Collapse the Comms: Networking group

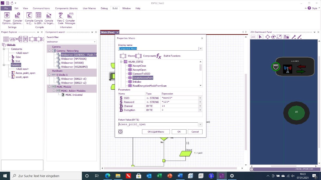point(49,51)
